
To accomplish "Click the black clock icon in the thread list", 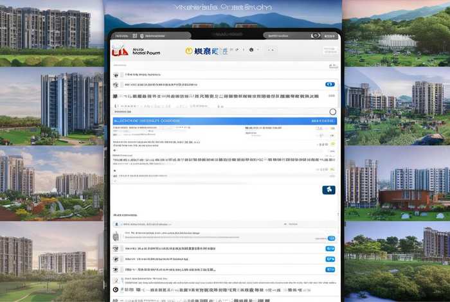I will [x=116, y=290].
